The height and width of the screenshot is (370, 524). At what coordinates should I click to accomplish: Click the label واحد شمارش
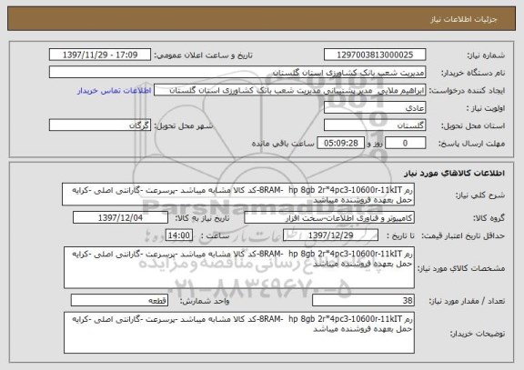point(205,301)
